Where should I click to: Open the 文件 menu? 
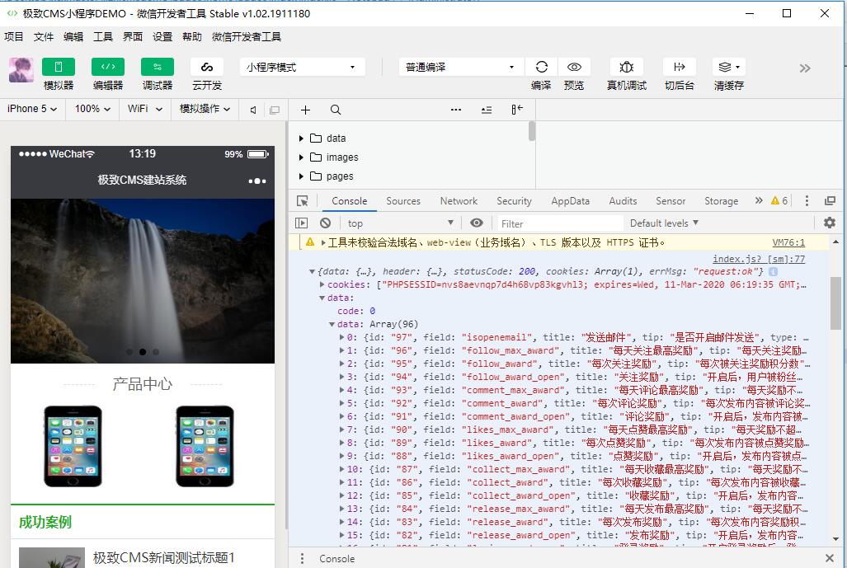pyautogui.click(x=43, y=37)
